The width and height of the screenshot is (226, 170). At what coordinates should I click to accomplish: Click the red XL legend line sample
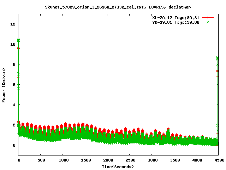[208, 18]
